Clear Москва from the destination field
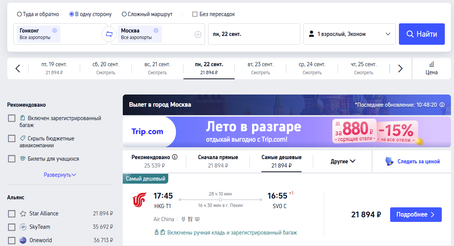The height and width of the screenshot is (246, 454). [156, 31]
